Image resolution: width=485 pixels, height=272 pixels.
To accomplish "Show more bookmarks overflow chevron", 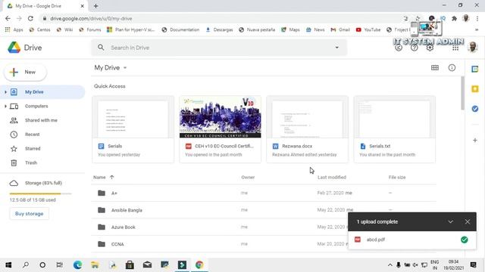I will 477,29.
